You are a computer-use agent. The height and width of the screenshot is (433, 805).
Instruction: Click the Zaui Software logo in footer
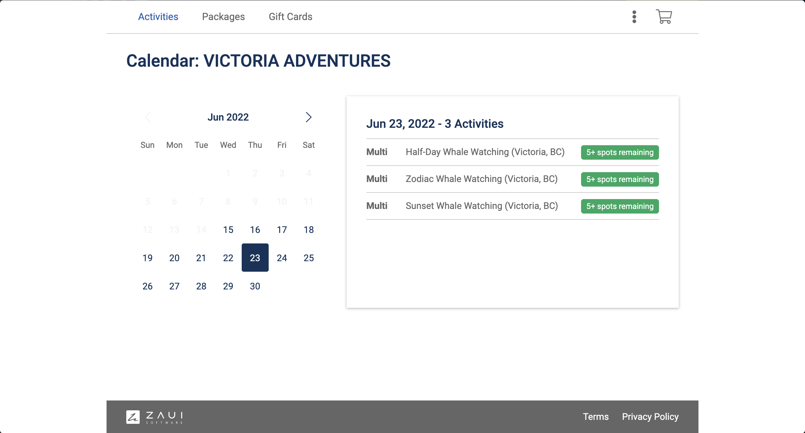[155, 417]
